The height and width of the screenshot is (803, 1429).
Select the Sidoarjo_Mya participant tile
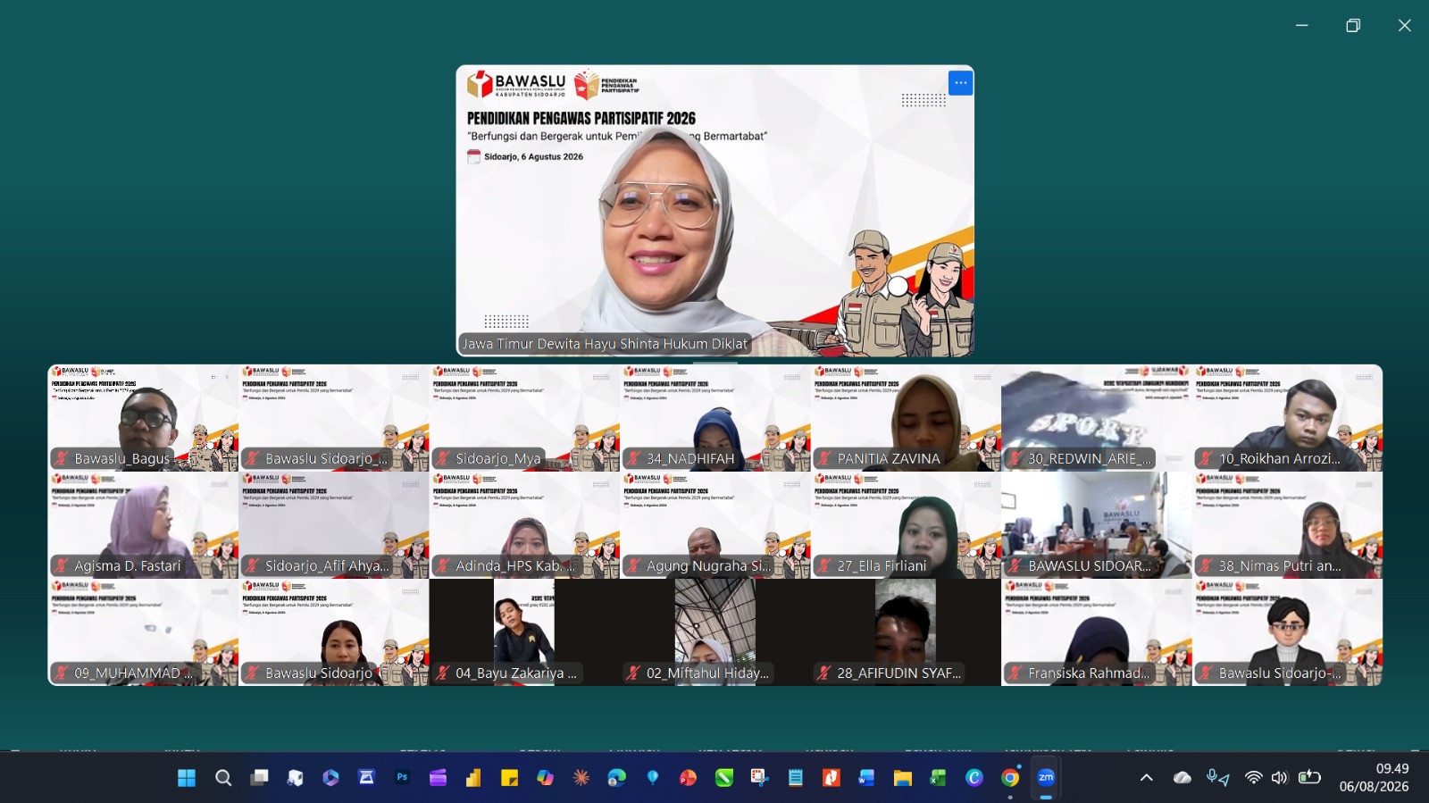click(x=524, y=418)
